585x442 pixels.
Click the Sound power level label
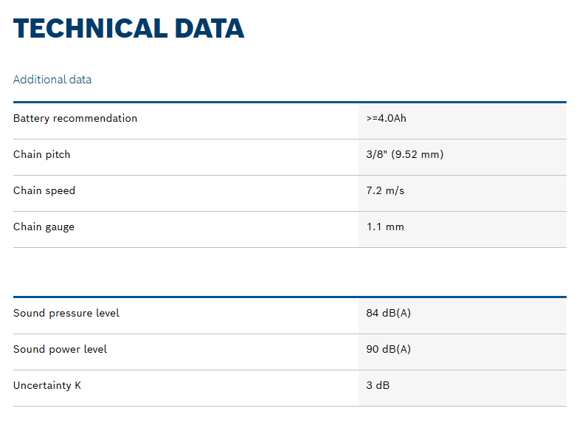[x=60, y=349]
